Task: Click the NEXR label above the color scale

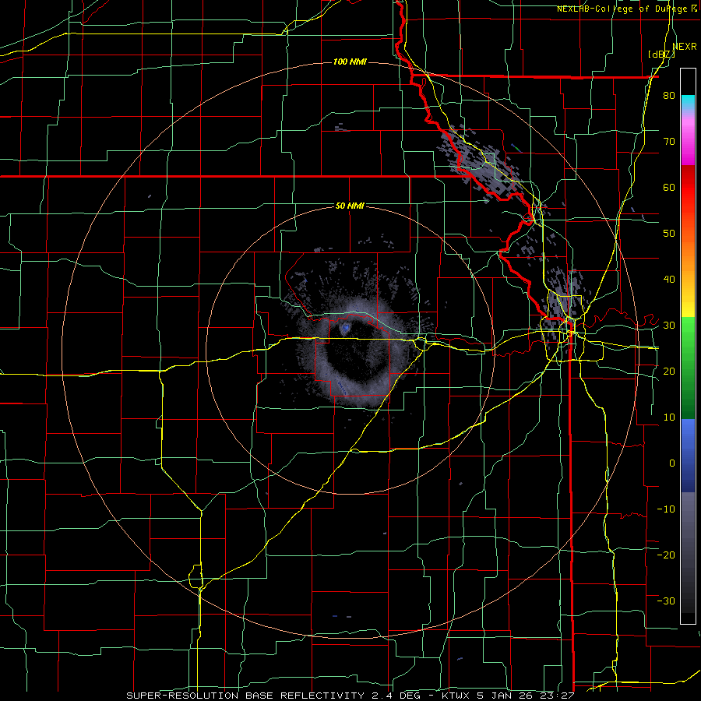Action: click(685, 47)
